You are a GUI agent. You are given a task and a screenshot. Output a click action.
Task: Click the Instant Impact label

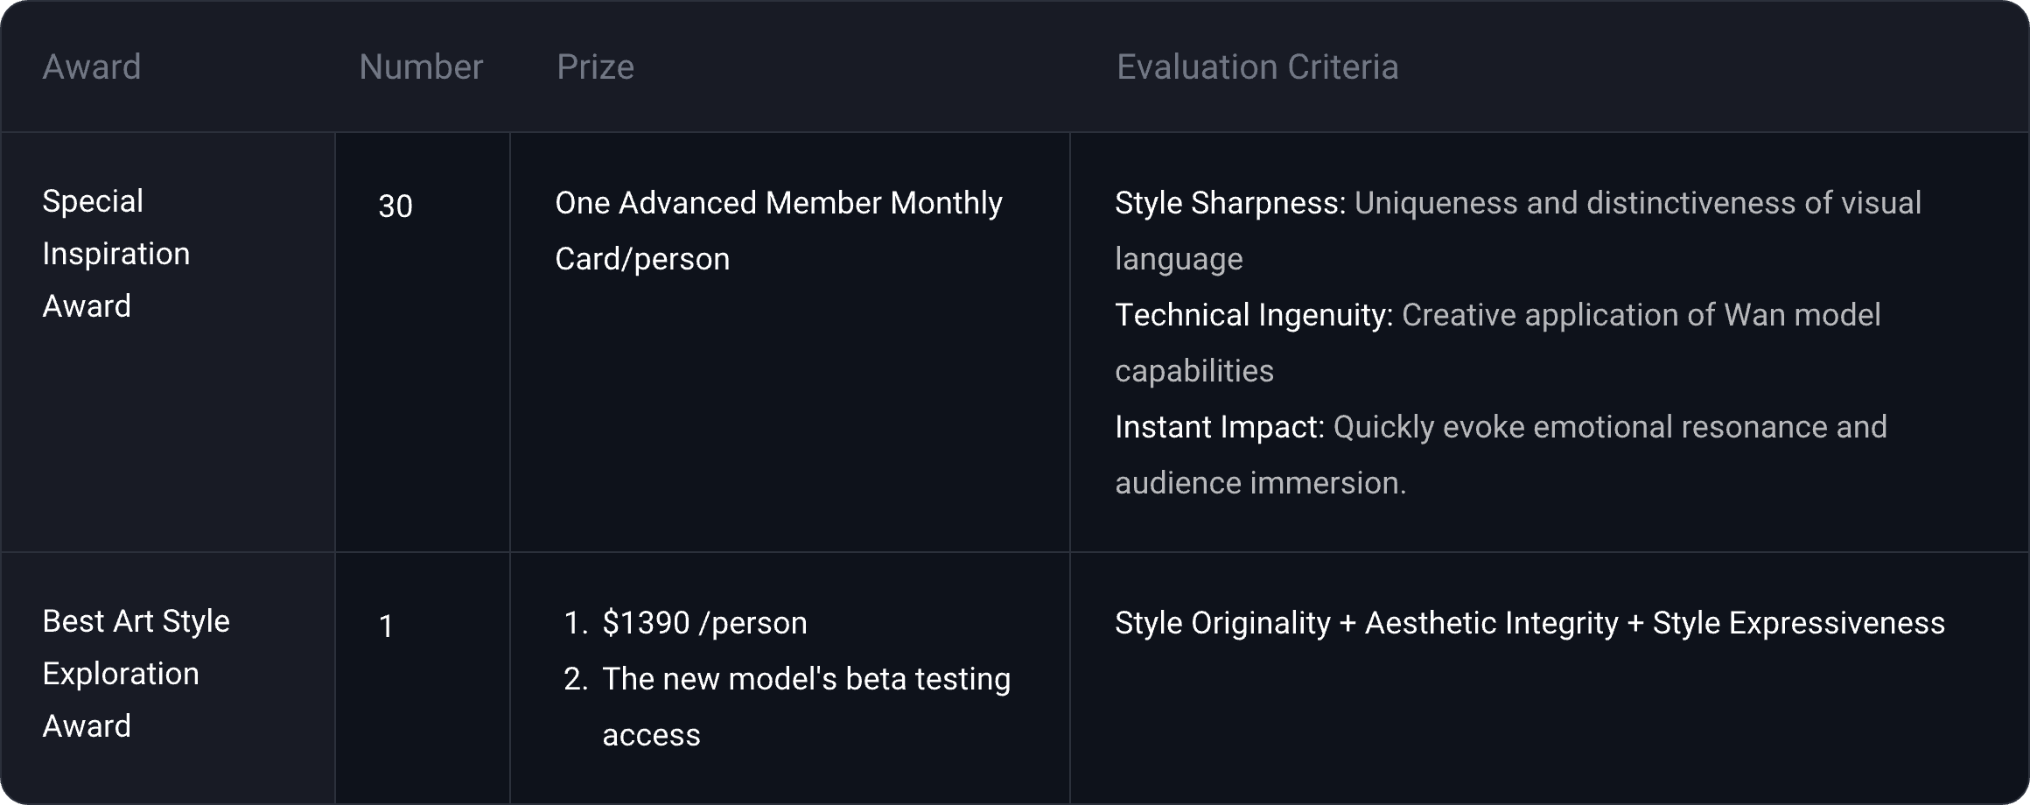coord(1219,427)
